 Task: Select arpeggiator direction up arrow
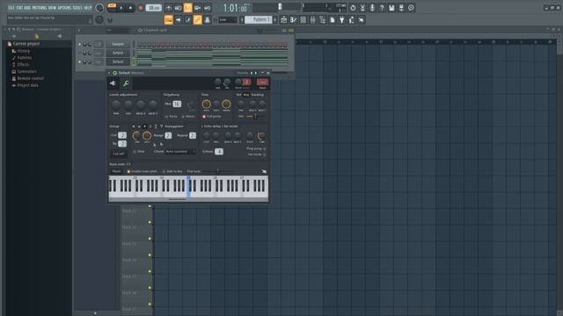(139, 126)
